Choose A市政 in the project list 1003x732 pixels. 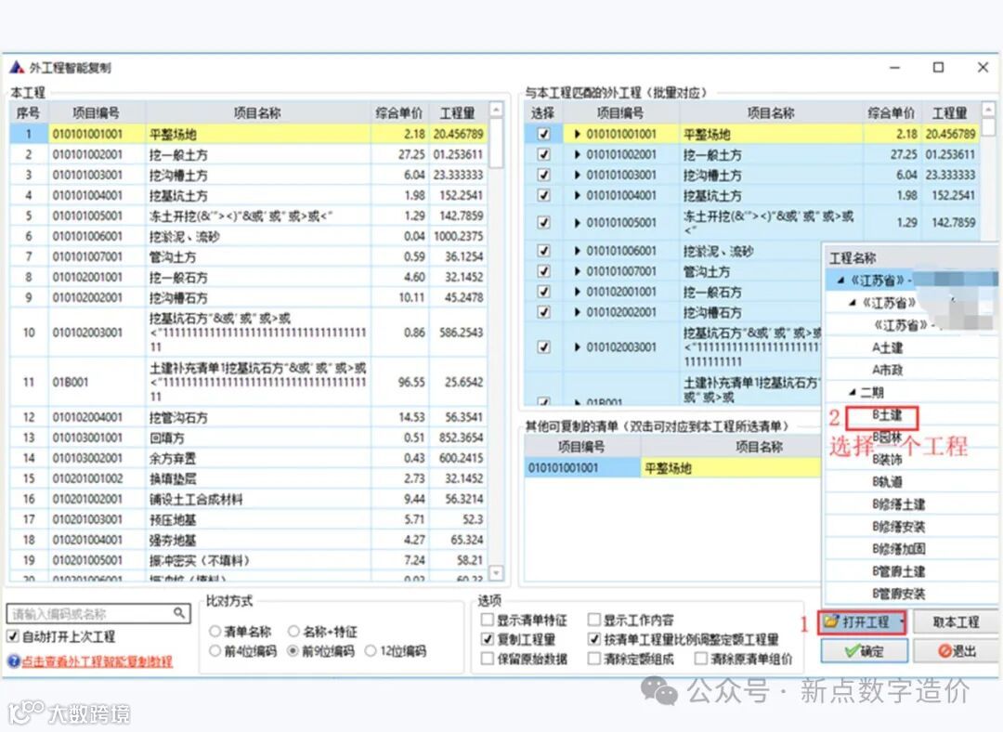coord(887,370)
